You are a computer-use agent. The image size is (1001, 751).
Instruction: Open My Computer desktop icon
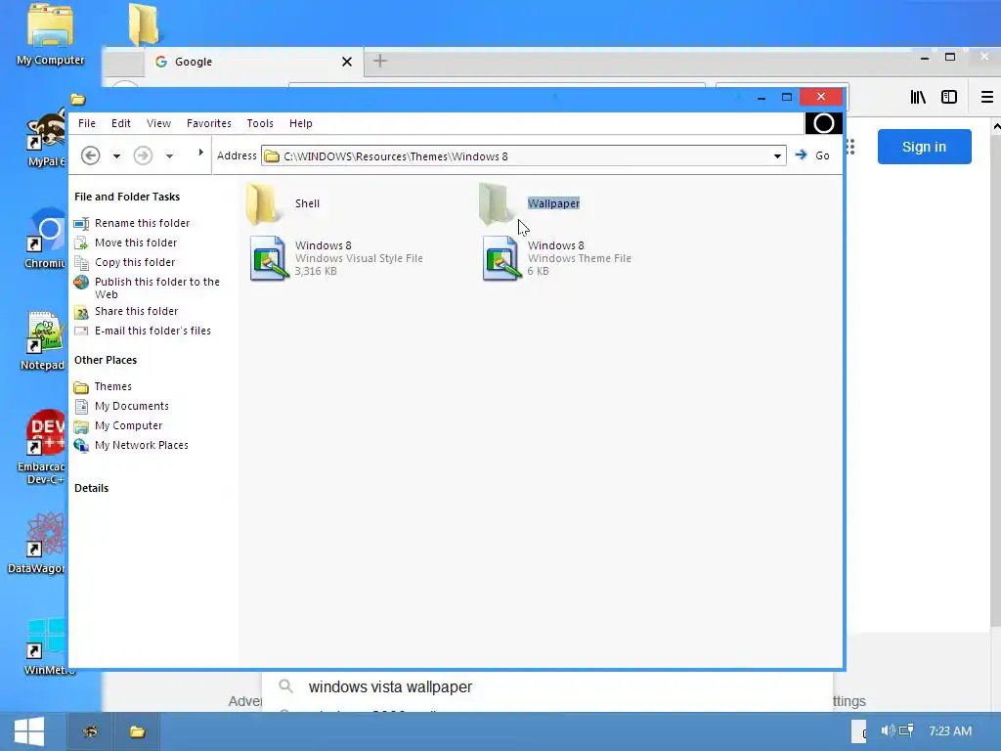[x=51, y=35]
